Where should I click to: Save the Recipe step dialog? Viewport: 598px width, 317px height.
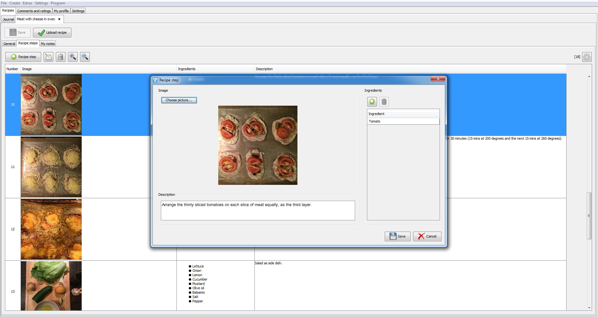coord(397,236)
